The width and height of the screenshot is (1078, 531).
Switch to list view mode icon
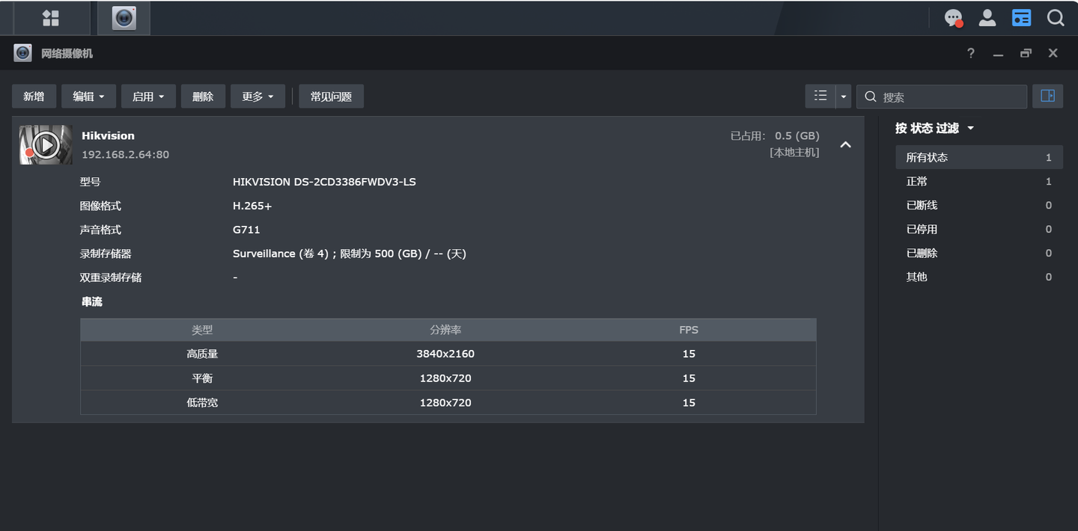click(820, 96)
